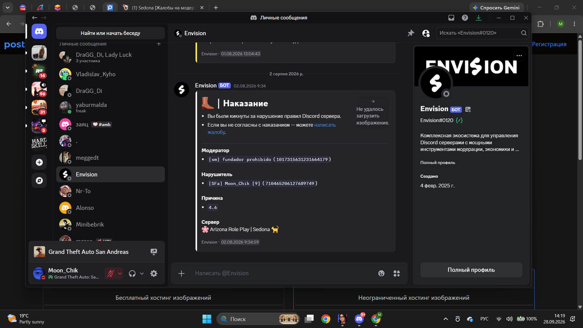This screenshot has height=328, width=583.
Task: Click slash-commands badge beside Envision#0120
Action: (459, 120)
